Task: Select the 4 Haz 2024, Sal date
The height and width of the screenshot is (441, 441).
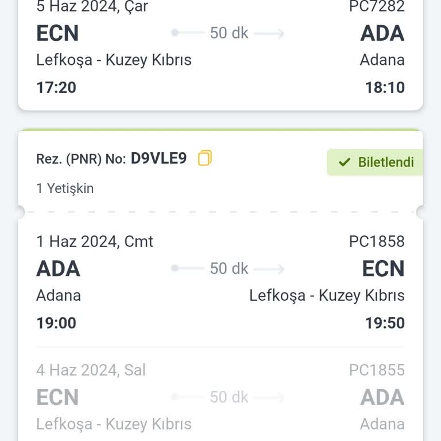Action: [x=91, y=370]
